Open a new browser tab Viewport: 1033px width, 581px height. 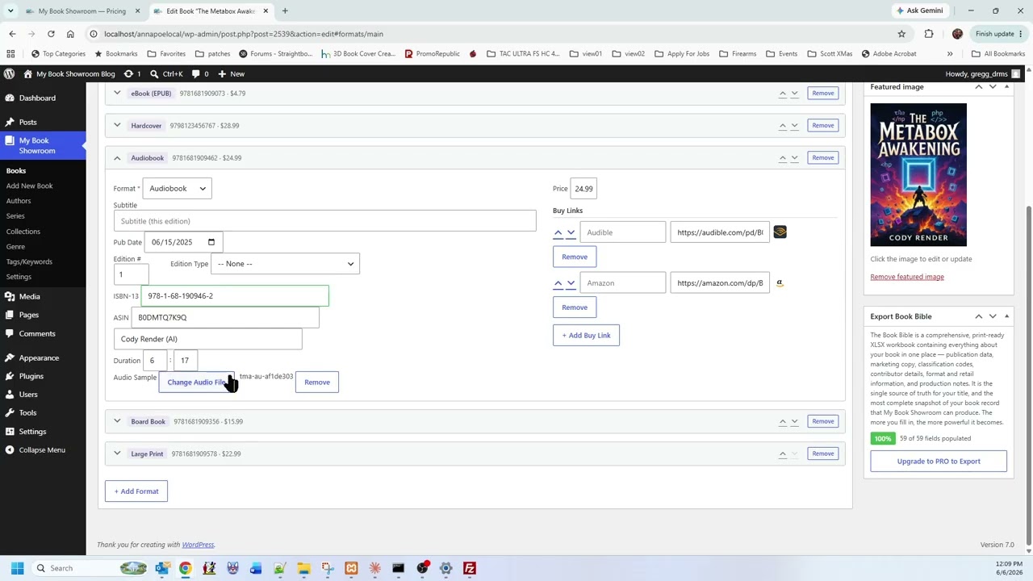click(285, 10)
